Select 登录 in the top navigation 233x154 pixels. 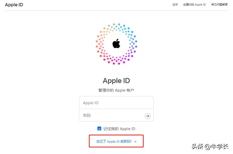click(x=175, y=5)
